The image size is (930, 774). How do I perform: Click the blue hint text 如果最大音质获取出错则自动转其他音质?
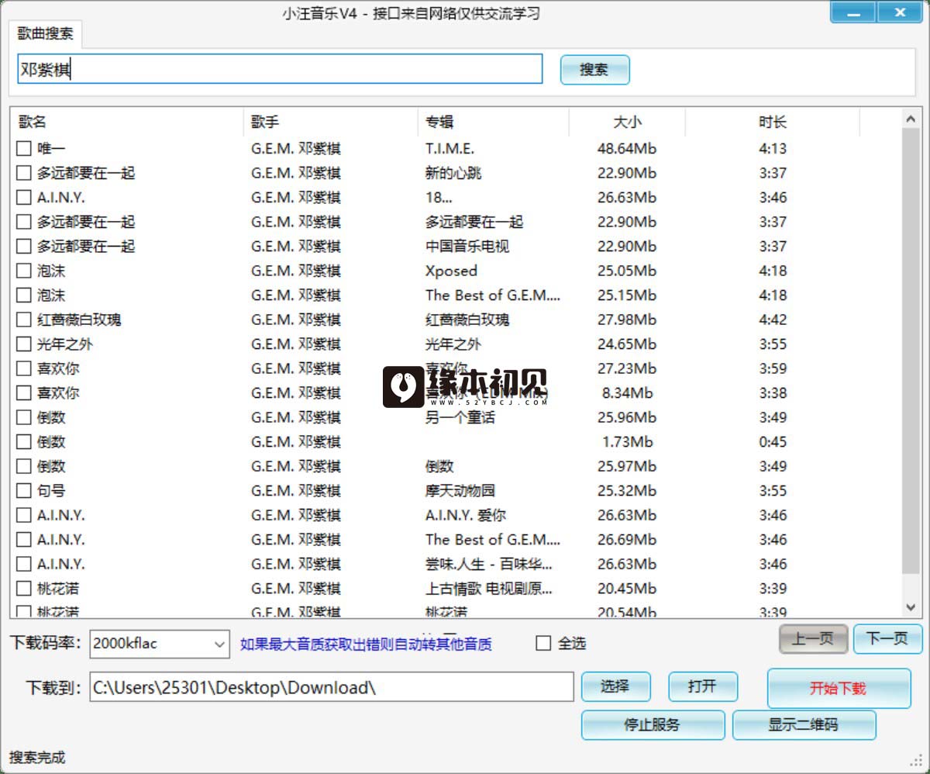[366, 644]
